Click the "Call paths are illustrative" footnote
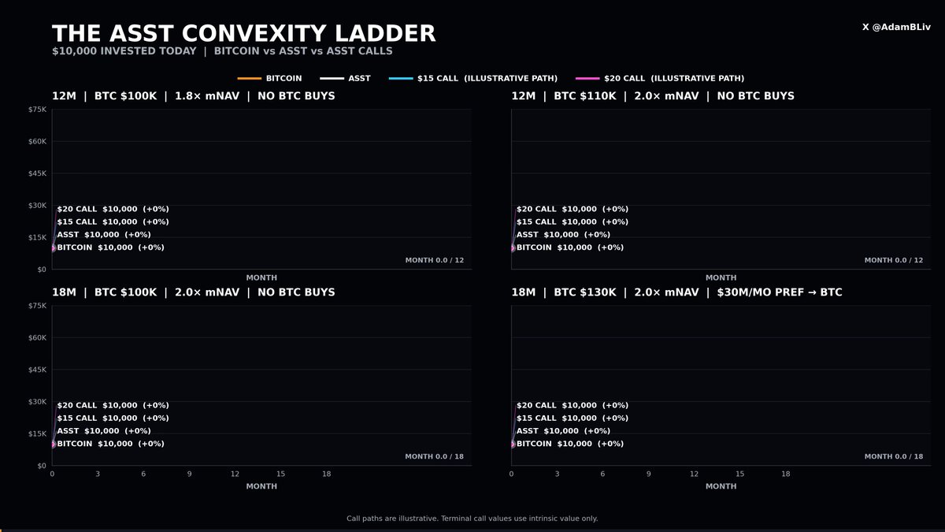 pyautogui.click(x=472, y=519)
